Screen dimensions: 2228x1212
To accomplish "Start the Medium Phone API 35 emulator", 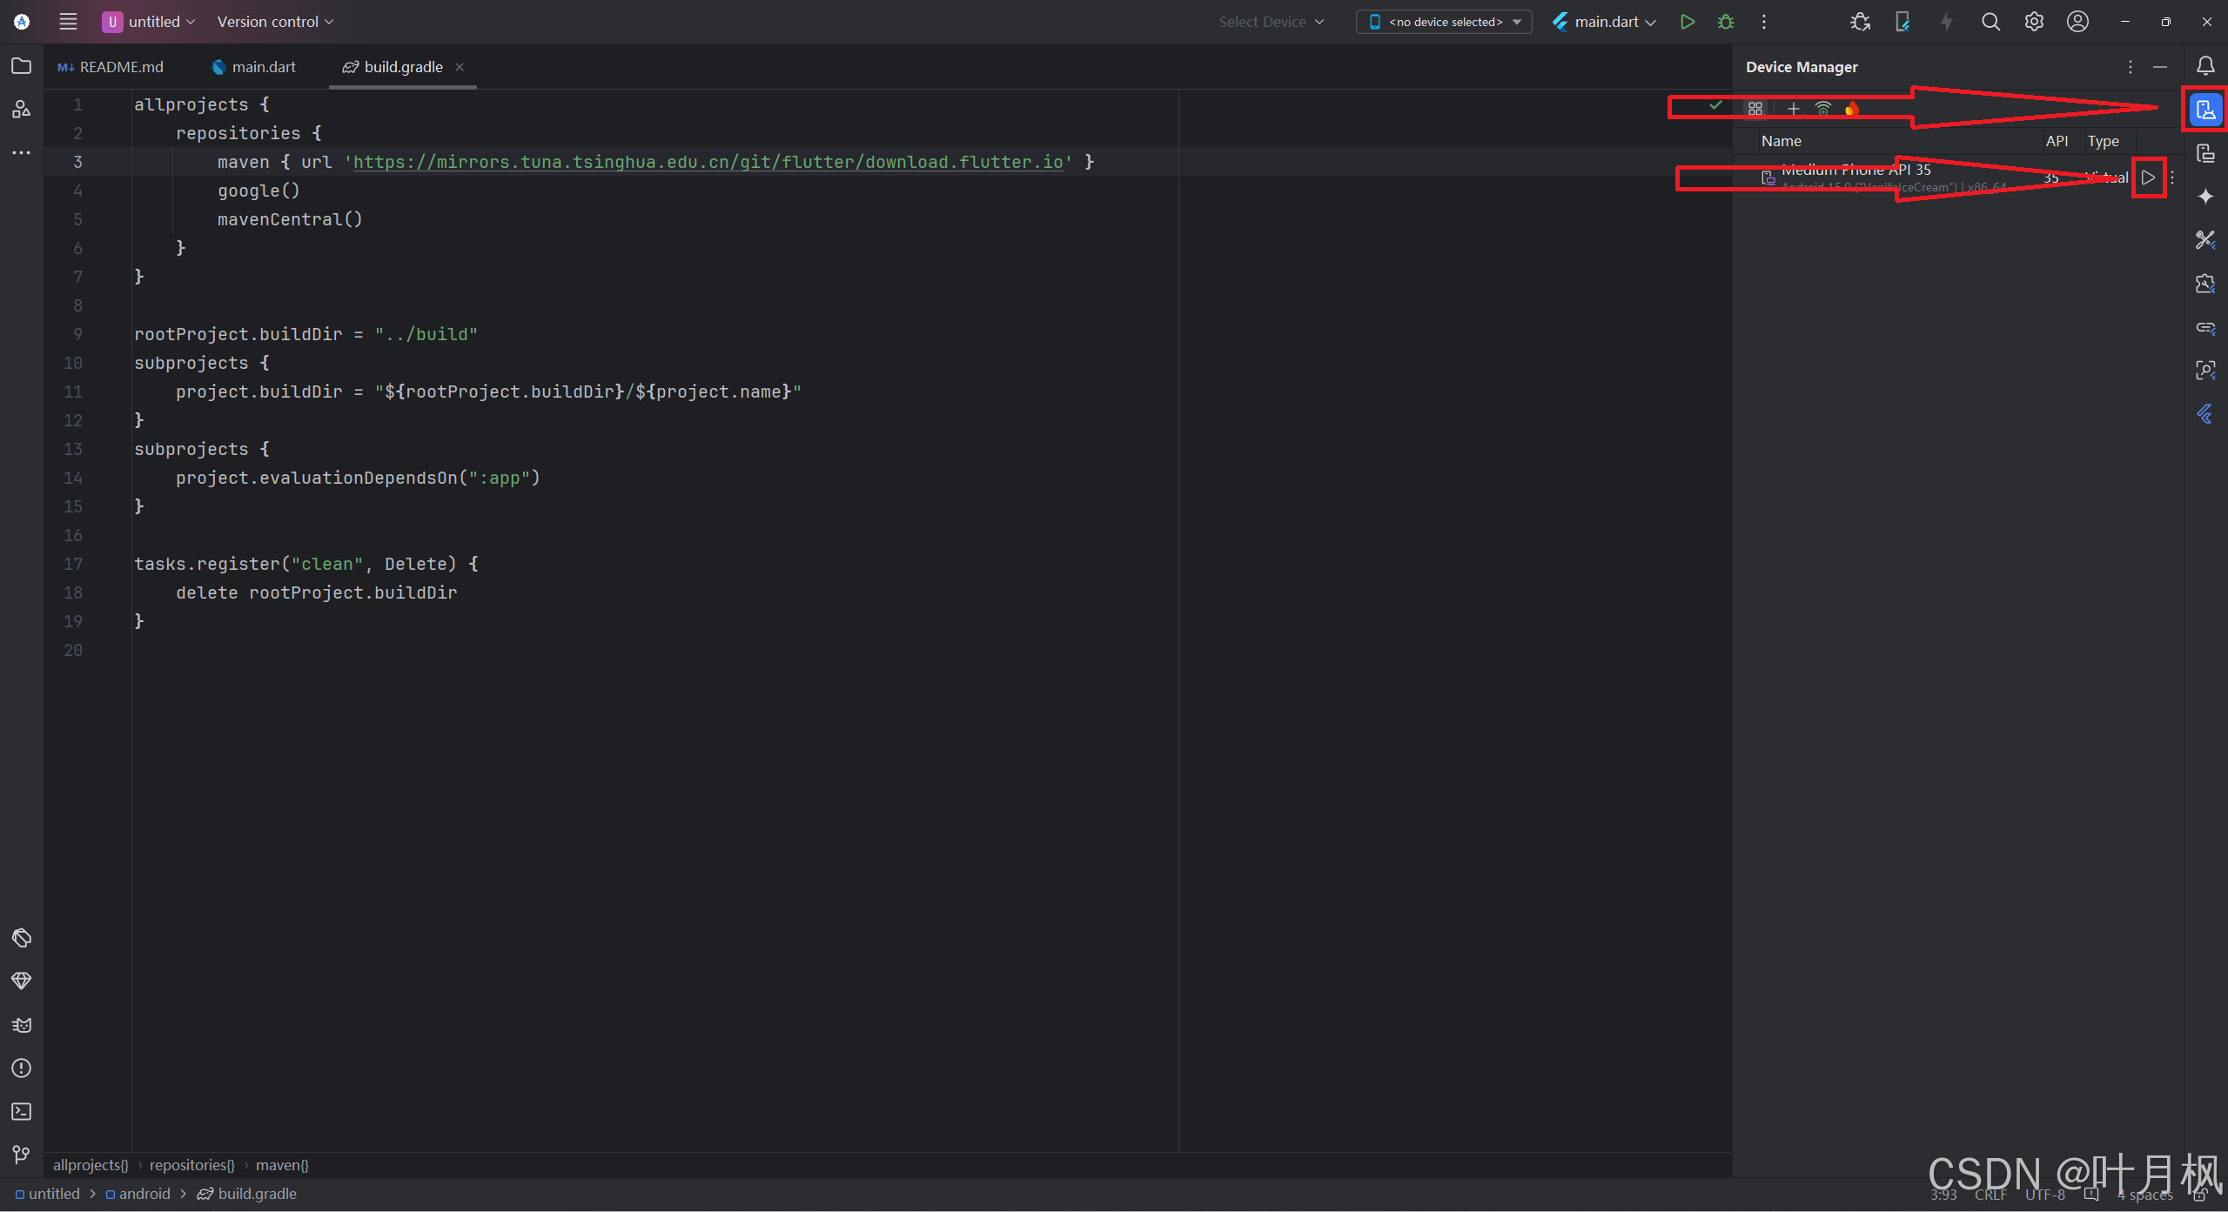I will (x=2148, y=177).
